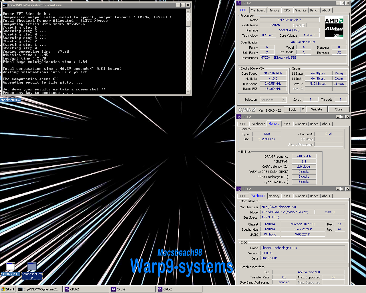366x293 pixels.
Task: Open Mainboard tab in top CPU-Z window
Action: coord(258,10)
